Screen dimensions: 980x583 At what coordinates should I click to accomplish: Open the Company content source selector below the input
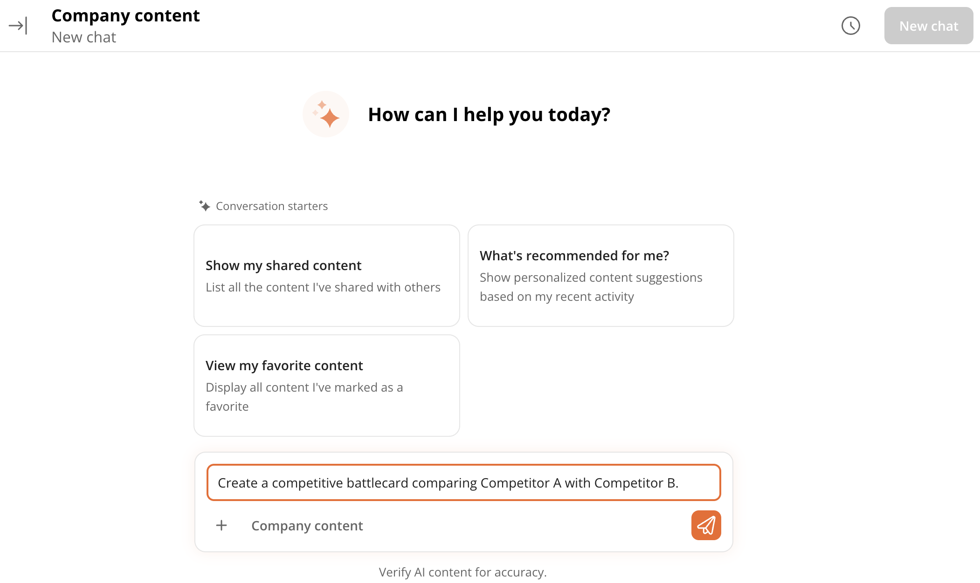pos(307,525)
